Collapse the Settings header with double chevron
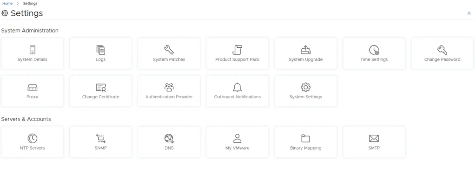The width and height of the screenshot is (476, 172). point(469,13)
